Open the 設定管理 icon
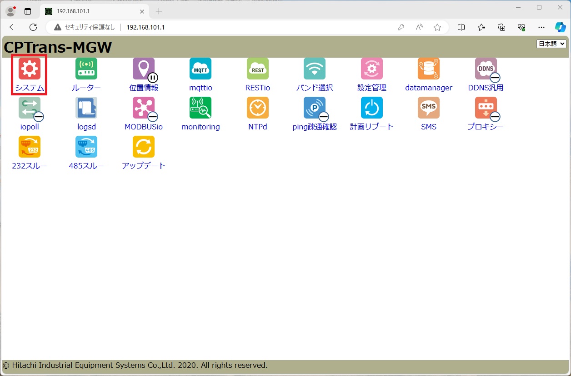 (x=372, y=69)
